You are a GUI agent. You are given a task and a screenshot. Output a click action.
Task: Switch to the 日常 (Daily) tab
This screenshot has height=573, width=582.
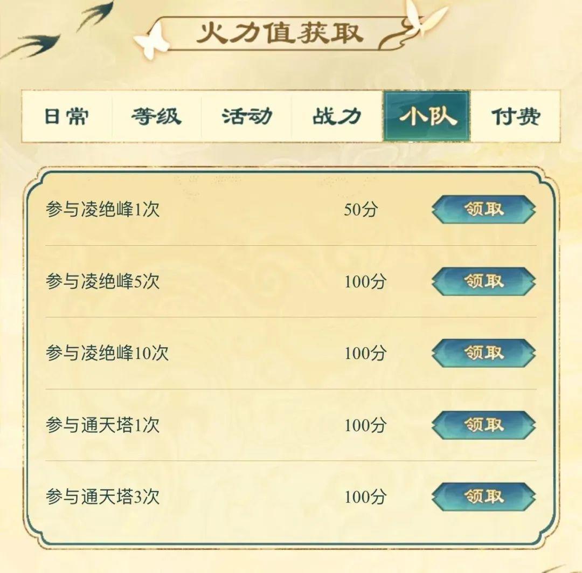click(x=66, y=116)
